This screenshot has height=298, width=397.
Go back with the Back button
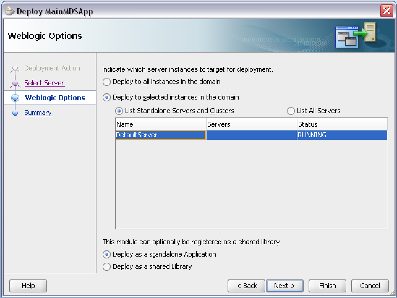pos(246,286)
